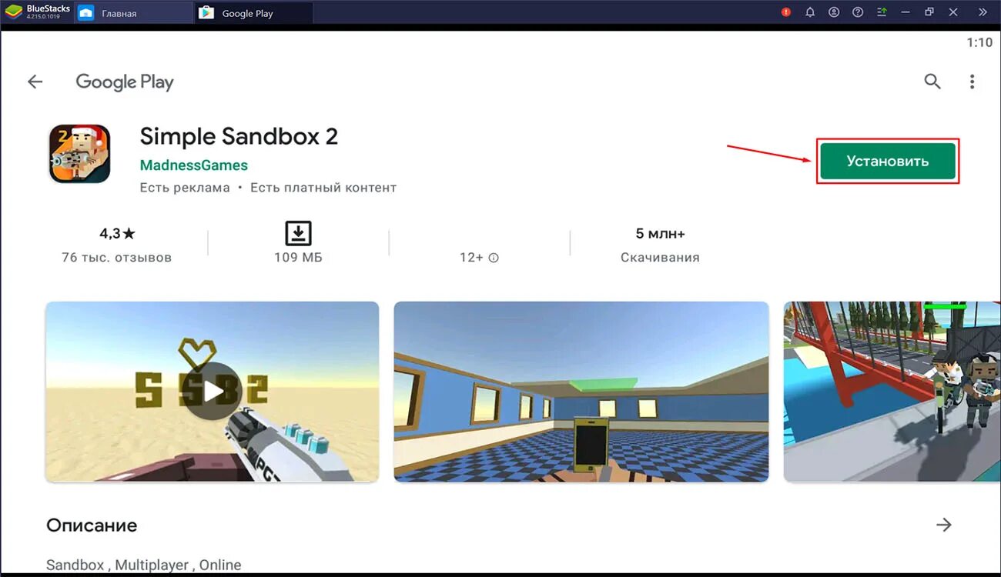Click the Simple Sandbox 2 title

[x=239, y=136]
